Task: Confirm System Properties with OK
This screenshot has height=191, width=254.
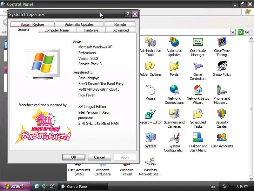Action: (x=74, y=157)
